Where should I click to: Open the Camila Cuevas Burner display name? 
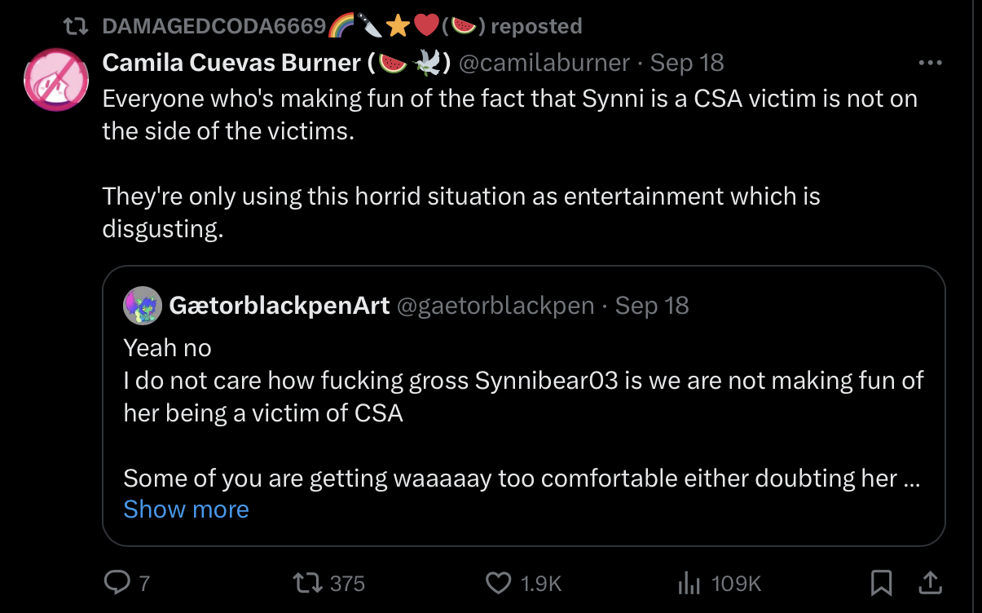tap(232, 63)
